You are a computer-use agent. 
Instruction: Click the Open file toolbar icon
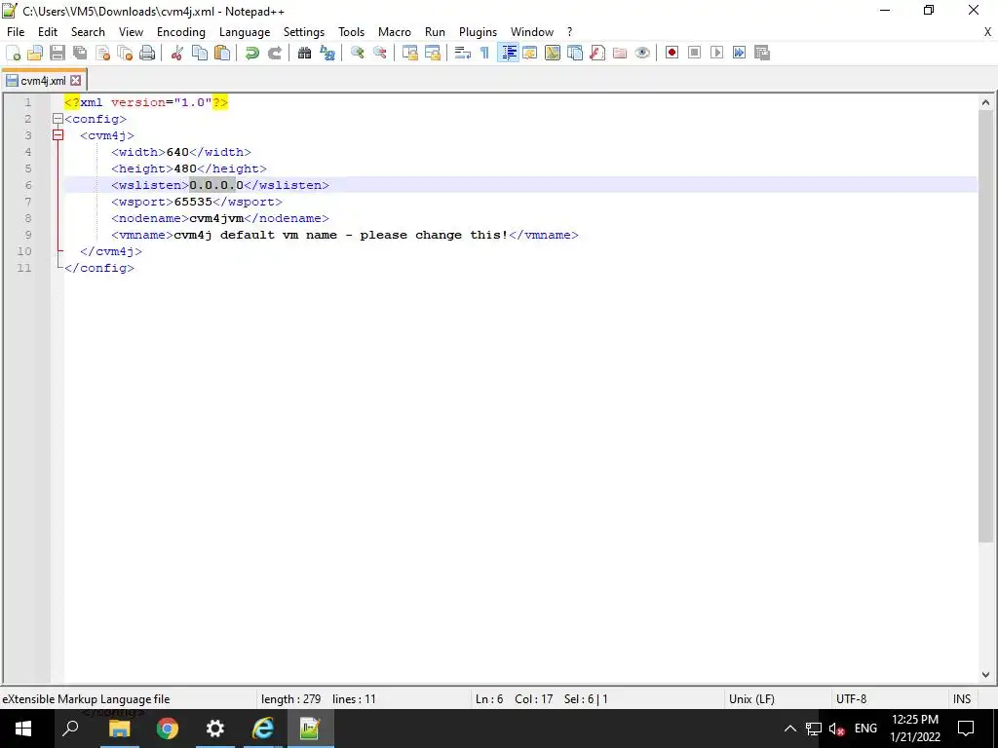35,53
